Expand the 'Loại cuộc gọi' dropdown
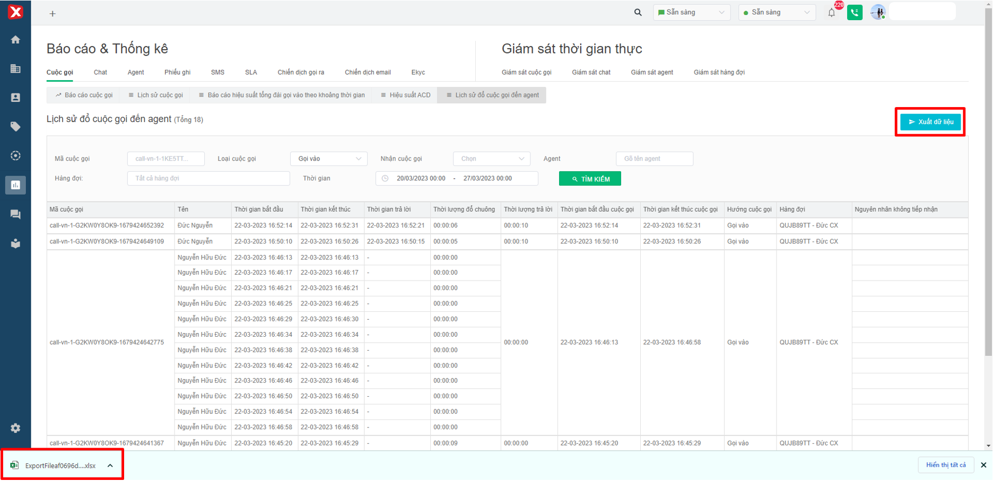The height and width of the screenshot is (481, 993). tap(328, 159)
